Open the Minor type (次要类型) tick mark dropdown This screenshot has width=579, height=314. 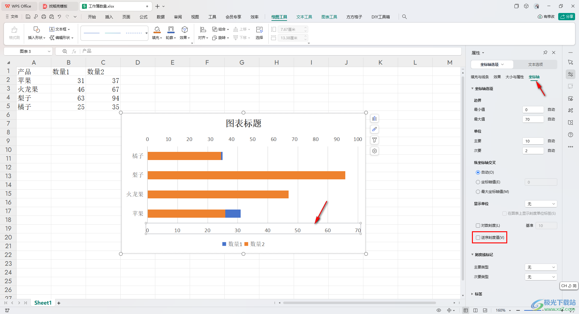coord(541,277)
